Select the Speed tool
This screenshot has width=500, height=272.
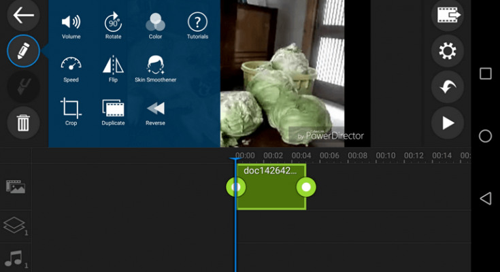coord(71,69)
